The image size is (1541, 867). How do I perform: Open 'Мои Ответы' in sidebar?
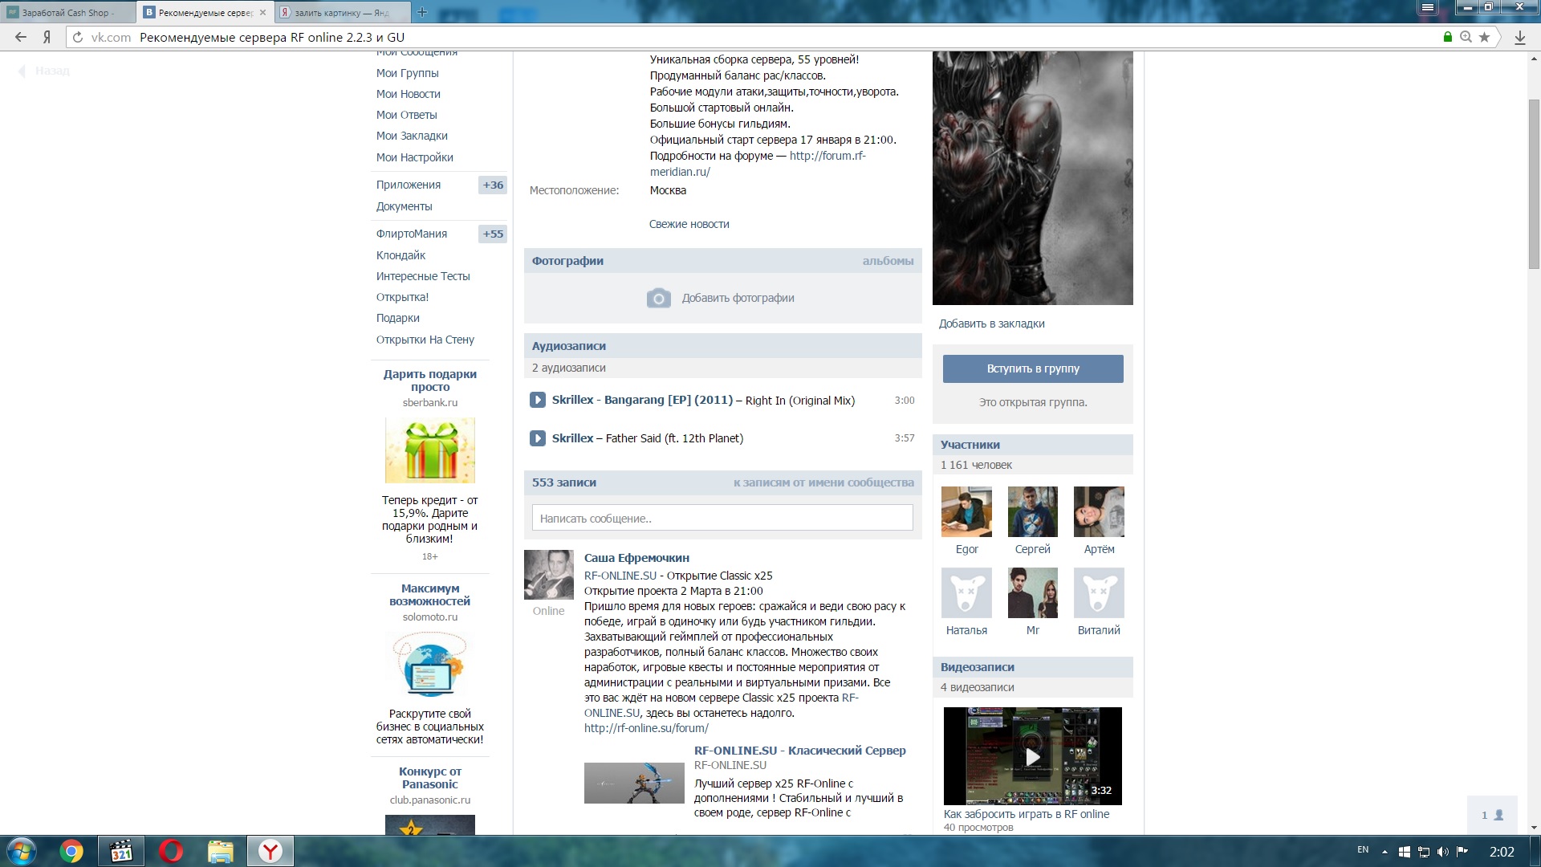point(406,115)
